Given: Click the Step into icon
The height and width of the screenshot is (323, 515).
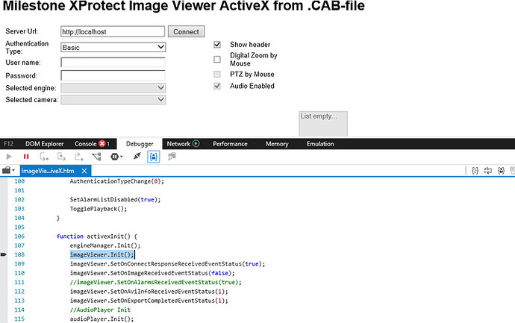Looking at the screenshot, I should tap(44, 157).
